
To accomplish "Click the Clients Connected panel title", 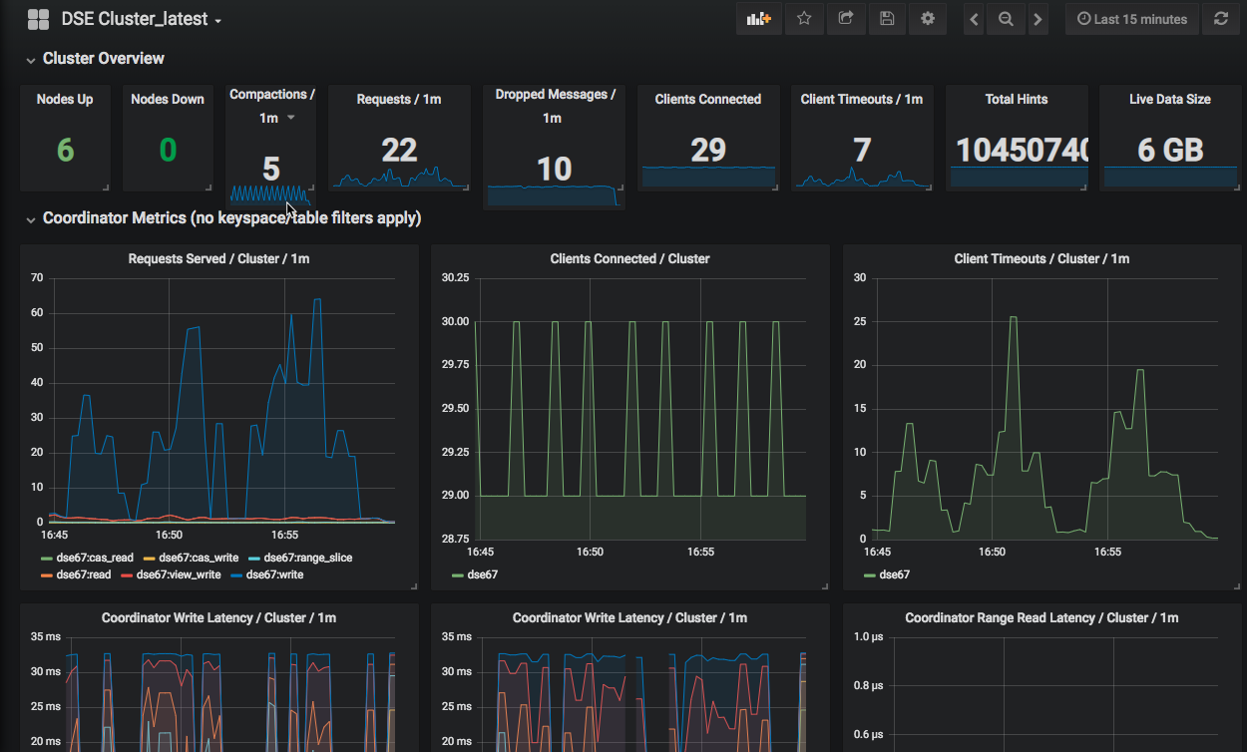I will point(708,99).
